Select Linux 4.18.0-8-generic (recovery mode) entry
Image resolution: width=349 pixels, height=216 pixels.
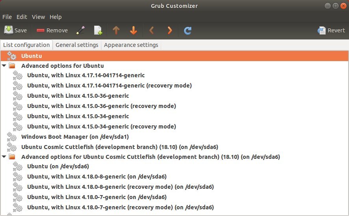[x=174, y=187]
